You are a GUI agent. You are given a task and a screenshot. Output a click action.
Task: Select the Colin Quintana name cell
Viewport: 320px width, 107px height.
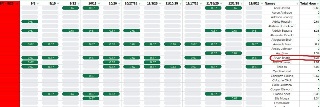(282, 85)
